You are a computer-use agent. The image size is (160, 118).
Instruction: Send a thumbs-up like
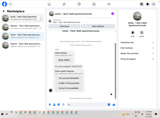(x=114, y=105)
